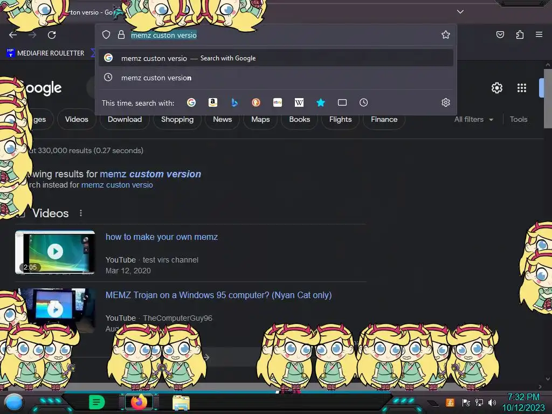Open search settings gear in dropdown
This screenshot has height=414, width=552.
[x=446, y=102]
